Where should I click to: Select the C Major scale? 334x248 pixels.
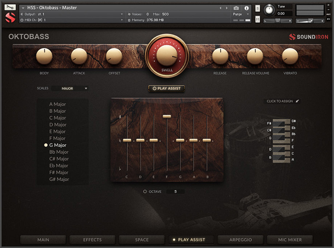point(58,118)
